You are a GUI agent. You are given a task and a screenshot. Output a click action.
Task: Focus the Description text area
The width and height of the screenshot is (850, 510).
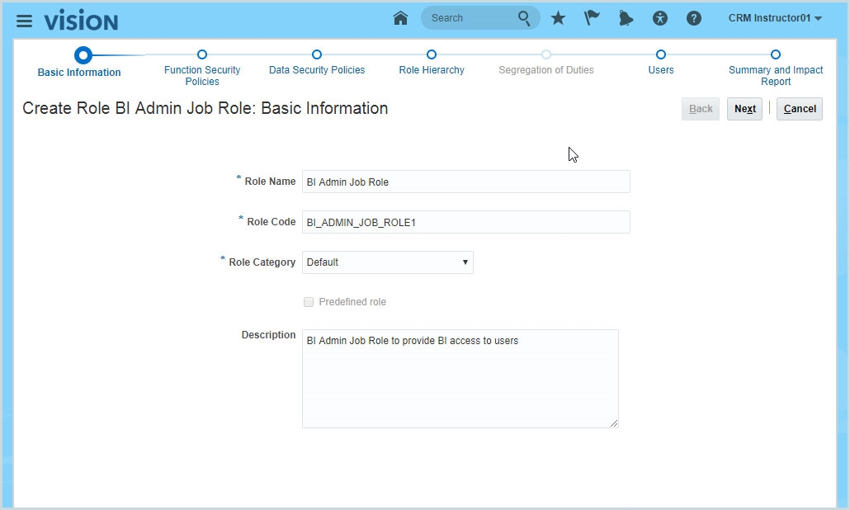(x=460, y=378)
